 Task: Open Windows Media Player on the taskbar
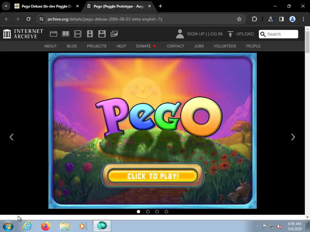coord(83,226)
